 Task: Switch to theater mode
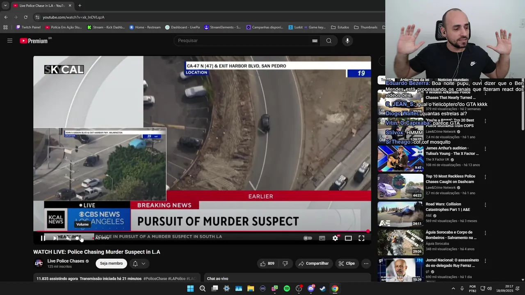click(348, 238)
